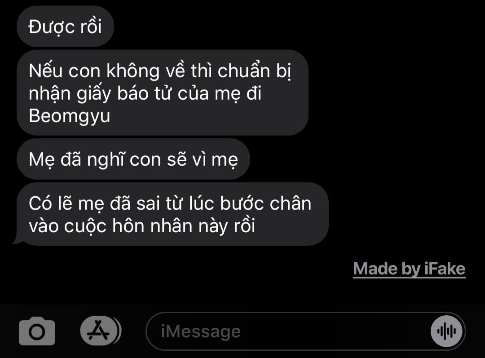This screenshot has height=358, width=485.
Task: Tap the iMessage placeholder text
Action: 201,331
